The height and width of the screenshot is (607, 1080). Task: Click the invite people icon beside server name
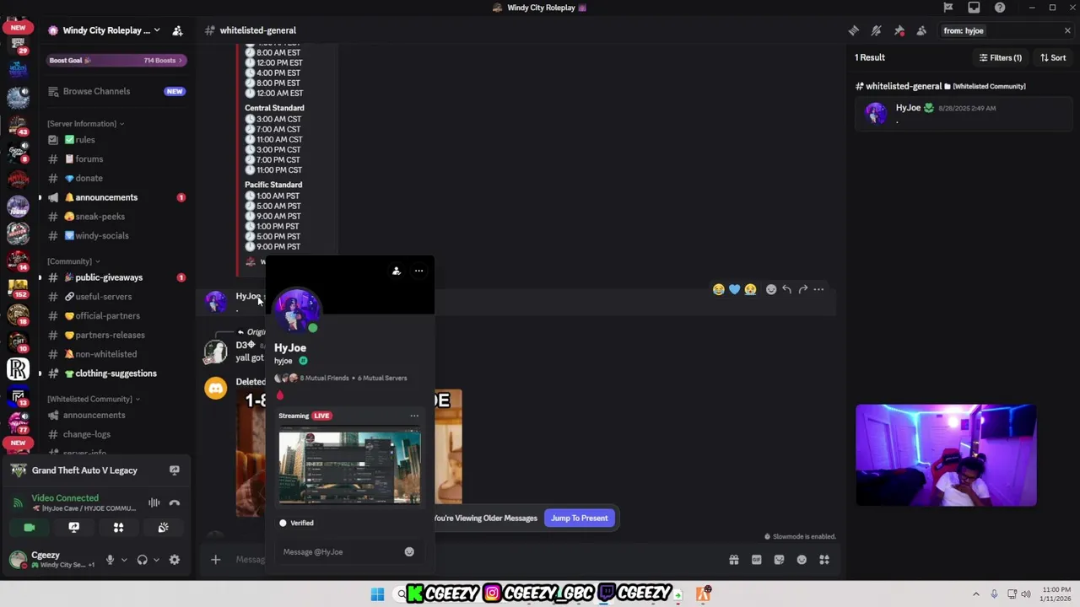point(177,30)
